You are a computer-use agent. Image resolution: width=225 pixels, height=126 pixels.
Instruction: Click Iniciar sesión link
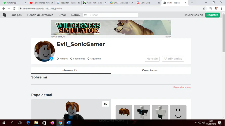[x=194, y=15]
